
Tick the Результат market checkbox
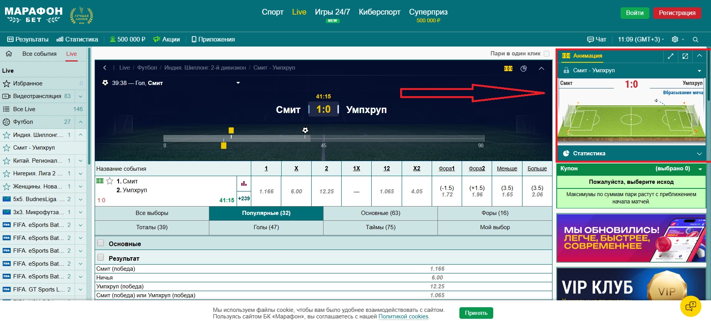[101, 257]
